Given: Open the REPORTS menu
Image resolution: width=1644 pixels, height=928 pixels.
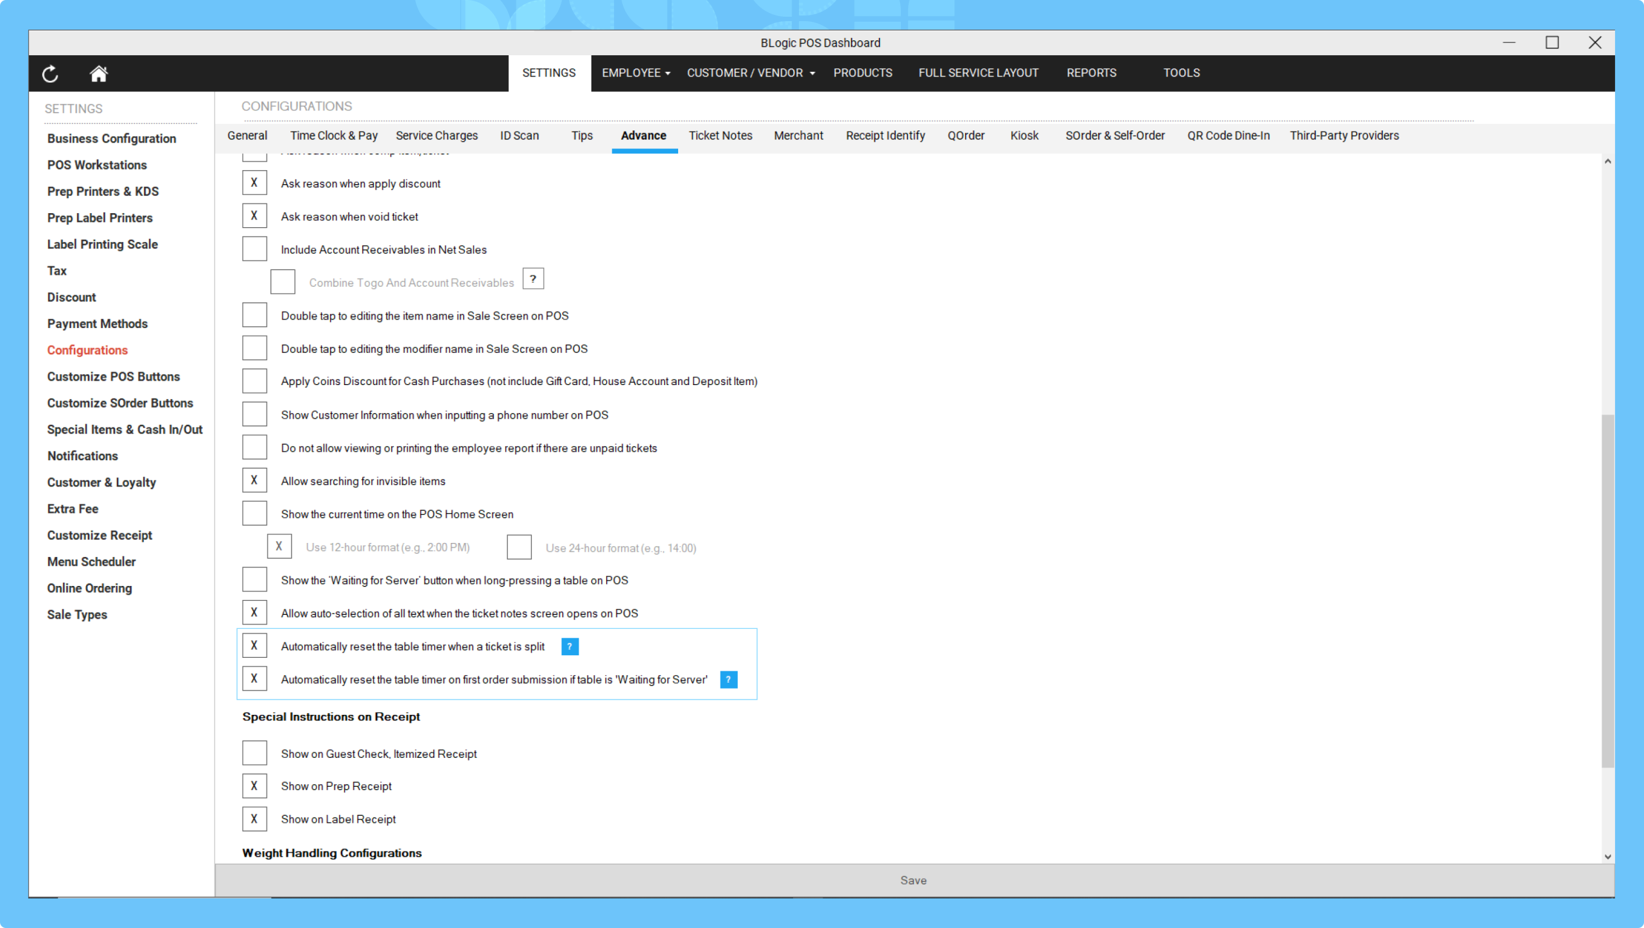Looking at the screenshot, I should (1091, 73).
